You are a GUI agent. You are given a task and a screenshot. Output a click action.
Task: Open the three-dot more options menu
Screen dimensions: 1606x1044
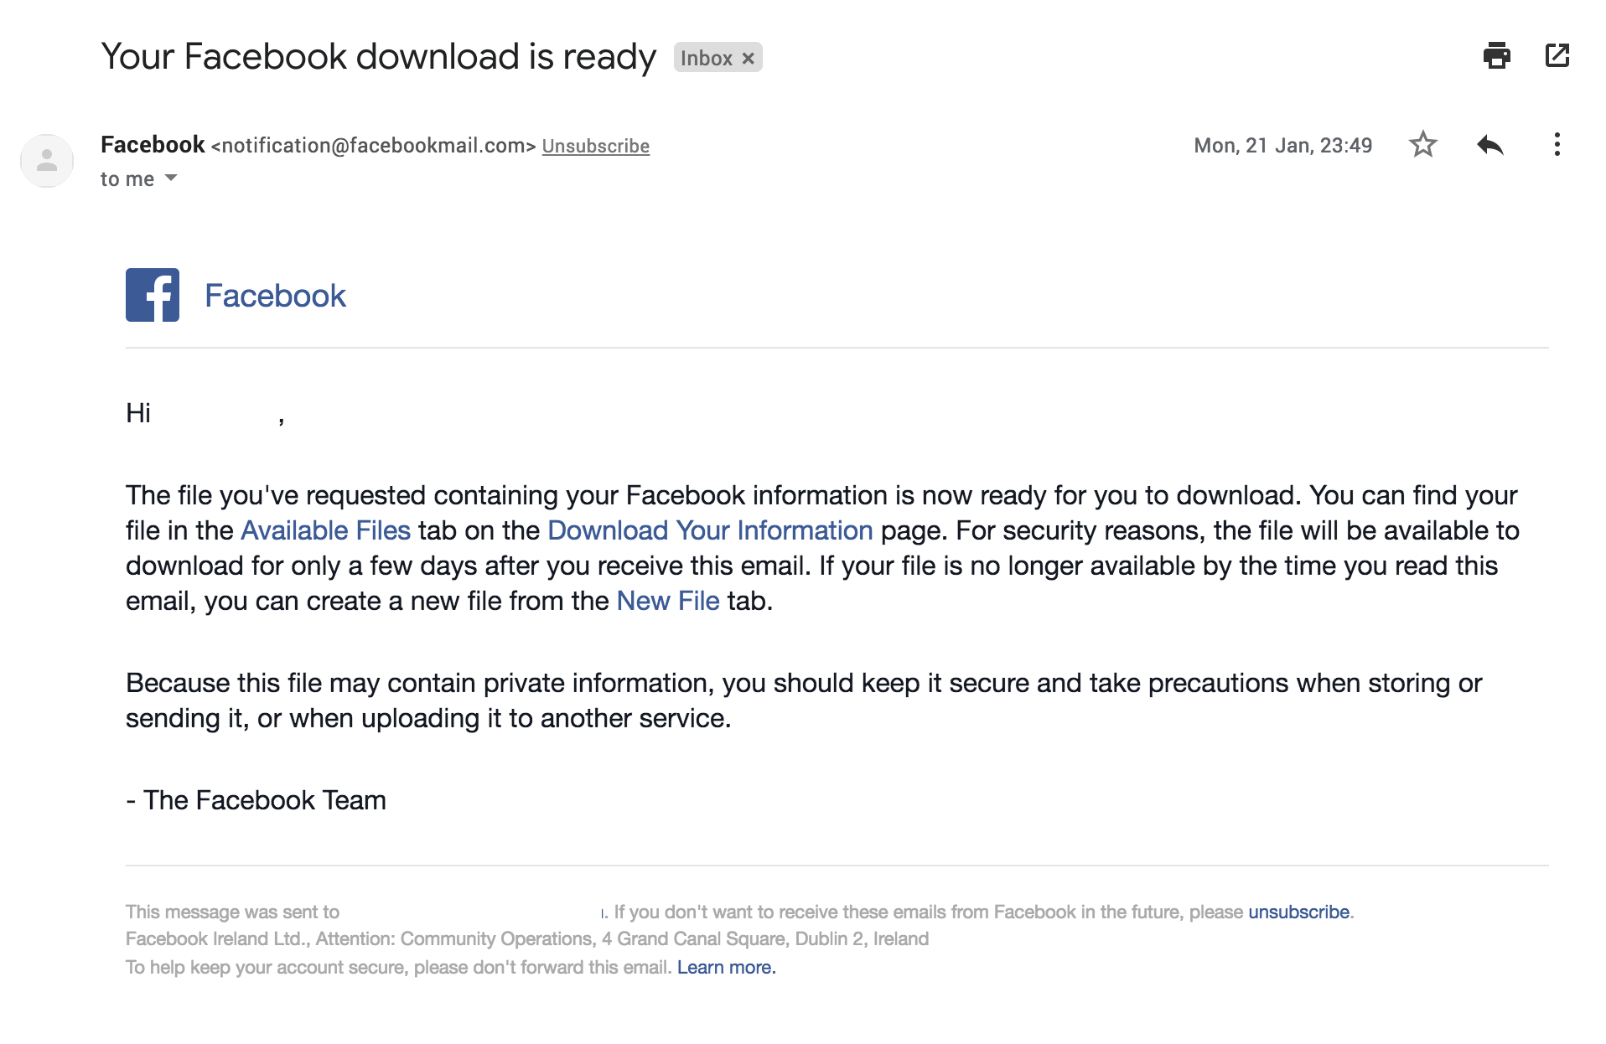1557,145
